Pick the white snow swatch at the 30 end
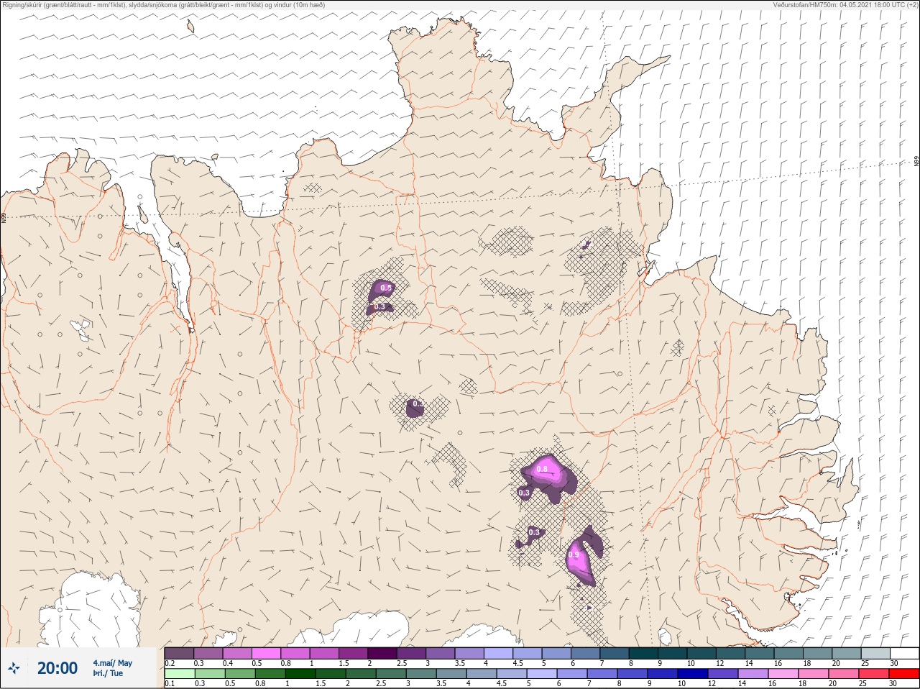The width and height of the screenshot is (920, 689). point(904,653)
